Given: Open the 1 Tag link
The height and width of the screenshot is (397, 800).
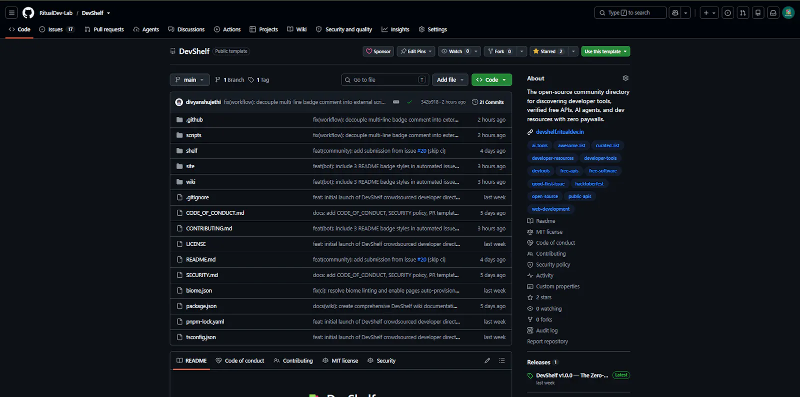Looking at the screenshot, I should tap(258, 80).
